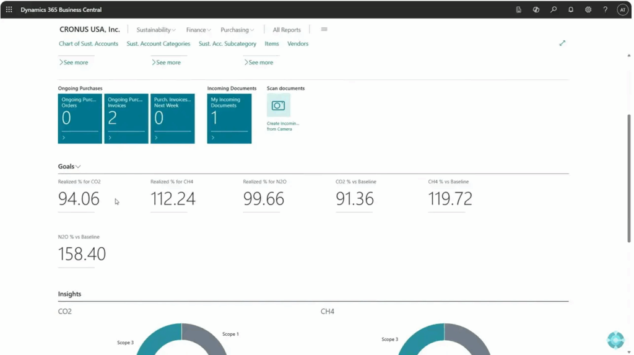The width and height of the screenshot is (634, 355).
Task: Click the camera Scan documents tile
Action: (x=279, y=106)
